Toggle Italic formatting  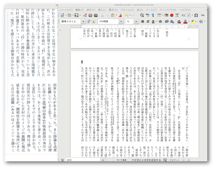(x=148, y=21)
